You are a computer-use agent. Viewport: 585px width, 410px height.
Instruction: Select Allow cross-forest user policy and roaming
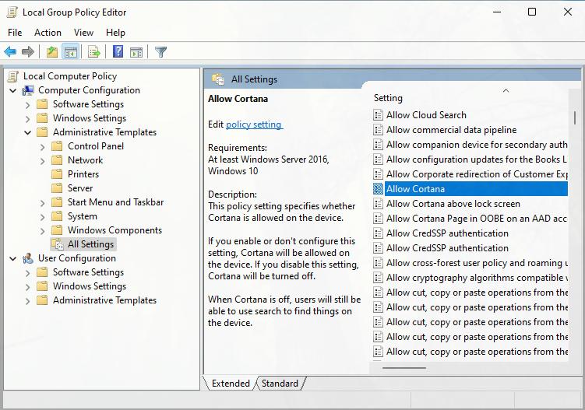click(x=470, y=263)
